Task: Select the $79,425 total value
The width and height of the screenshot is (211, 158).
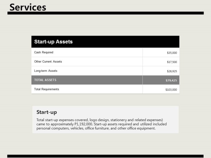Action: pos(171,80)
